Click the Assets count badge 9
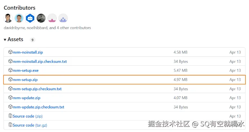The width and height of the screenshot is (249, 132). coord(32,40)
